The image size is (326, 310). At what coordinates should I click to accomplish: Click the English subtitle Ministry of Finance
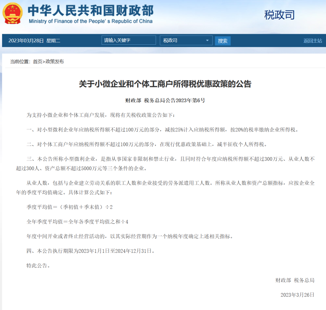[91, 21]
